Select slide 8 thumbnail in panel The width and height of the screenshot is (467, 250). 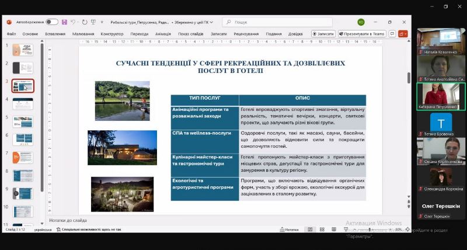[x=23, y=175]
